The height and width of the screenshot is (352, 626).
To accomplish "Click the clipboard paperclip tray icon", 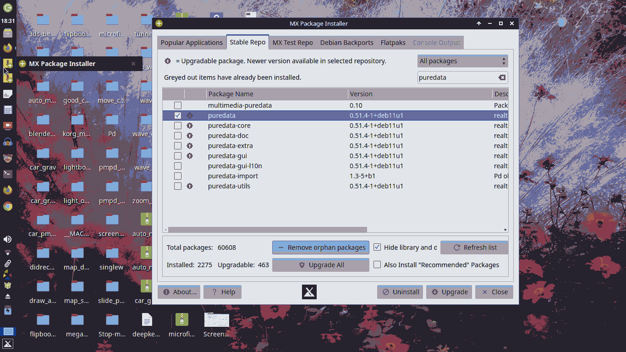I will point(8,264).
